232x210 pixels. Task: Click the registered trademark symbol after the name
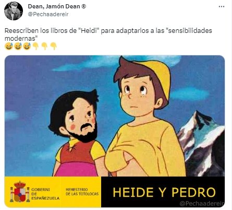(83, 6)
